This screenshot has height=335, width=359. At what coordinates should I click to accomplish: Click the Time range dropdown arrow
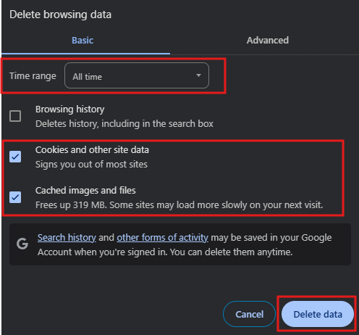tap(198, 75)
